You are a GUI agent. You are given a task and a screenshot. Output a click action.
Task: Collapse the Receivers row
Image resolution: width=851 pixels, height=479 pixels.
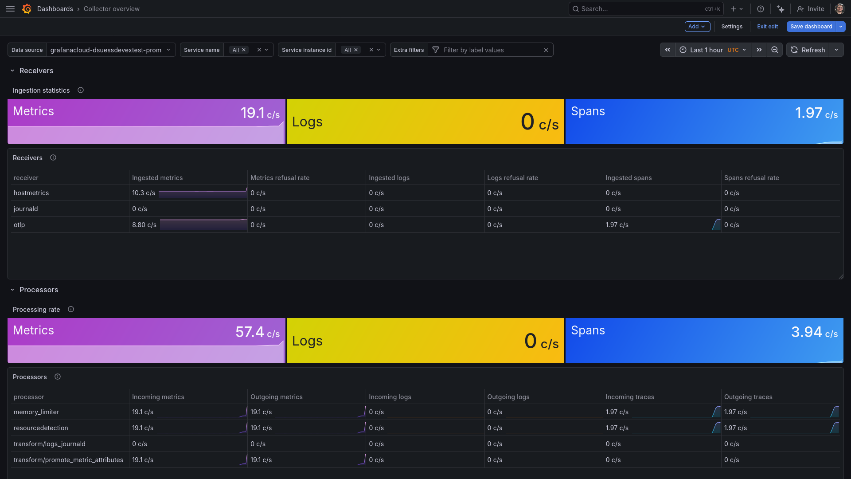pos(12,71)
